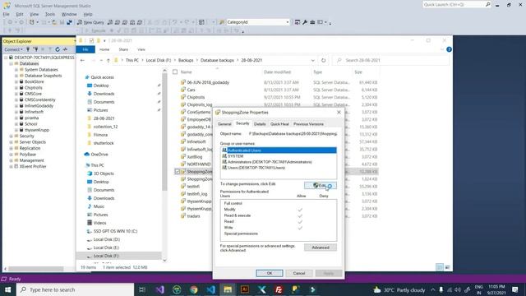Open the address bar history dropdown
This screenshot has width=526, height=296.
[312, 60]
